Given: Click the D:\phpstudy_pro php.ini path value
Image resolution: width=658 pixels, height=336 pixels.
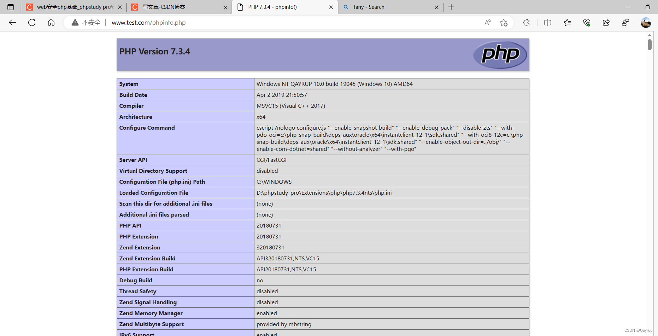Looking at the screenshot, I should [324, 193].
